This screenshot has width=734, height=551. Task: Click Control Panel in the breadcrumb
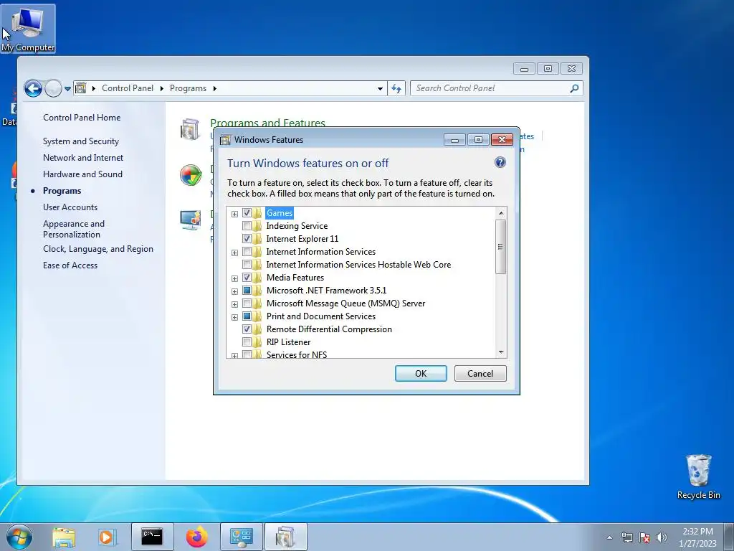point(128,88)
